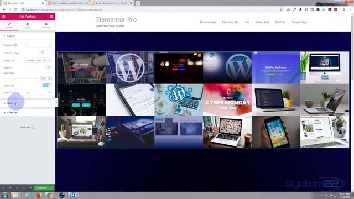Open the Portfolio nav menu item
Viewport: 354px width, 199px height.
tap(280, 22)
